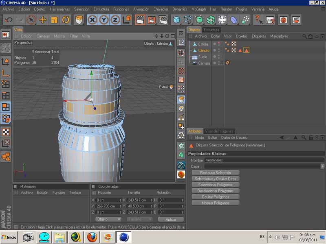Open the Etiquetas menu in Objects manager
The width and height of the screenshot is (326, 244).
259,36
